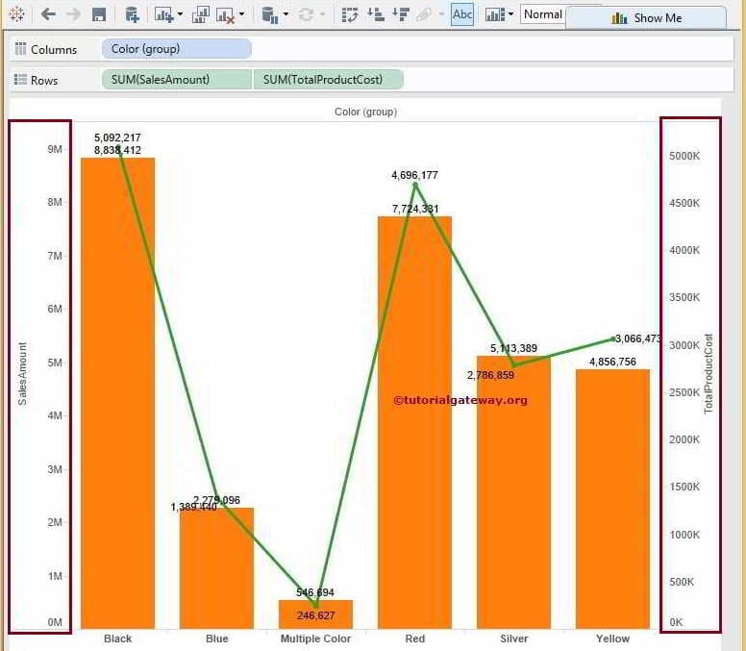The image size is (746, 651).
Task: Duplicate the current sheet
Action: tap(200, 14)
